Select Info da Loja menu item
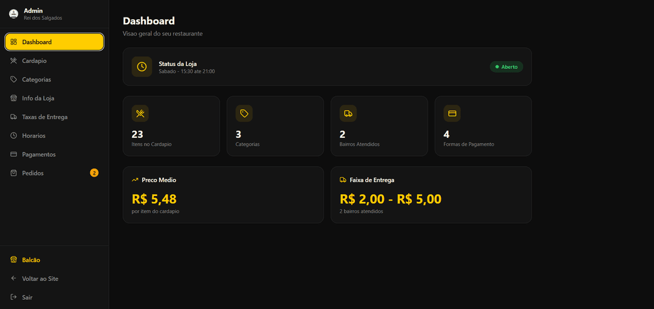 coord(38,98)
